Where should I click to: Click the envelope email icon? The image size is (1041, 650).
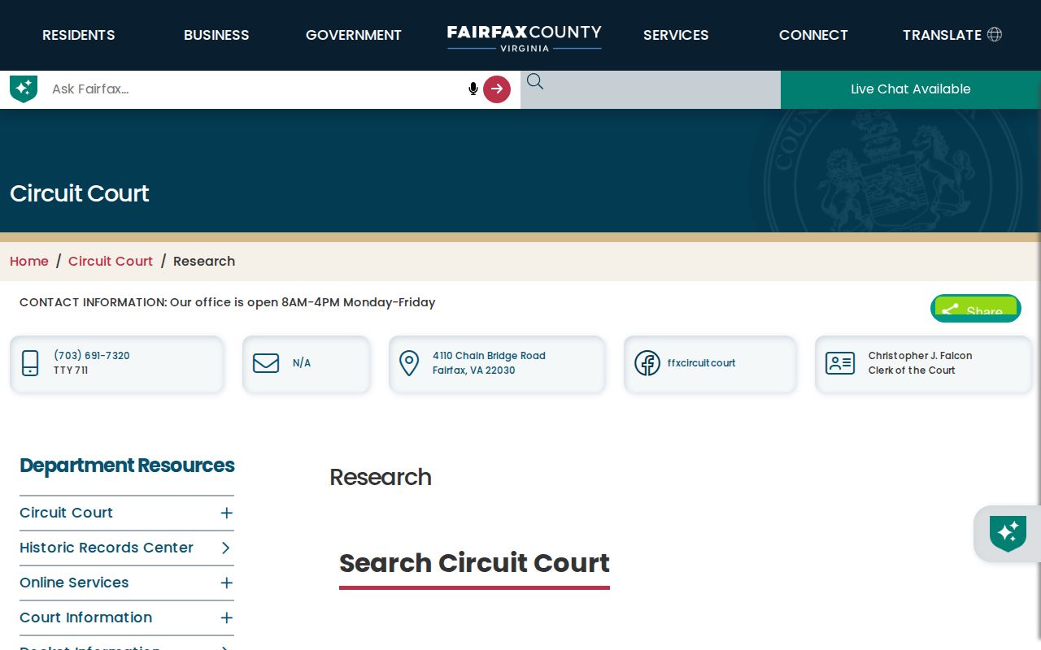[266, 363]
